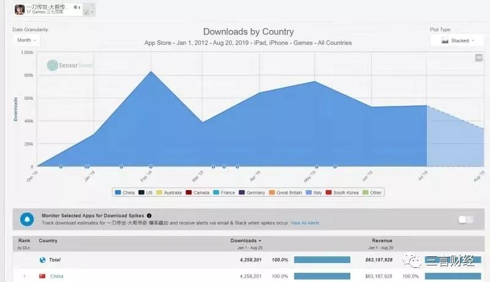Click the Total downloads value 4,258,201
Screen dimensions: 490x282
tap(251, 260)
